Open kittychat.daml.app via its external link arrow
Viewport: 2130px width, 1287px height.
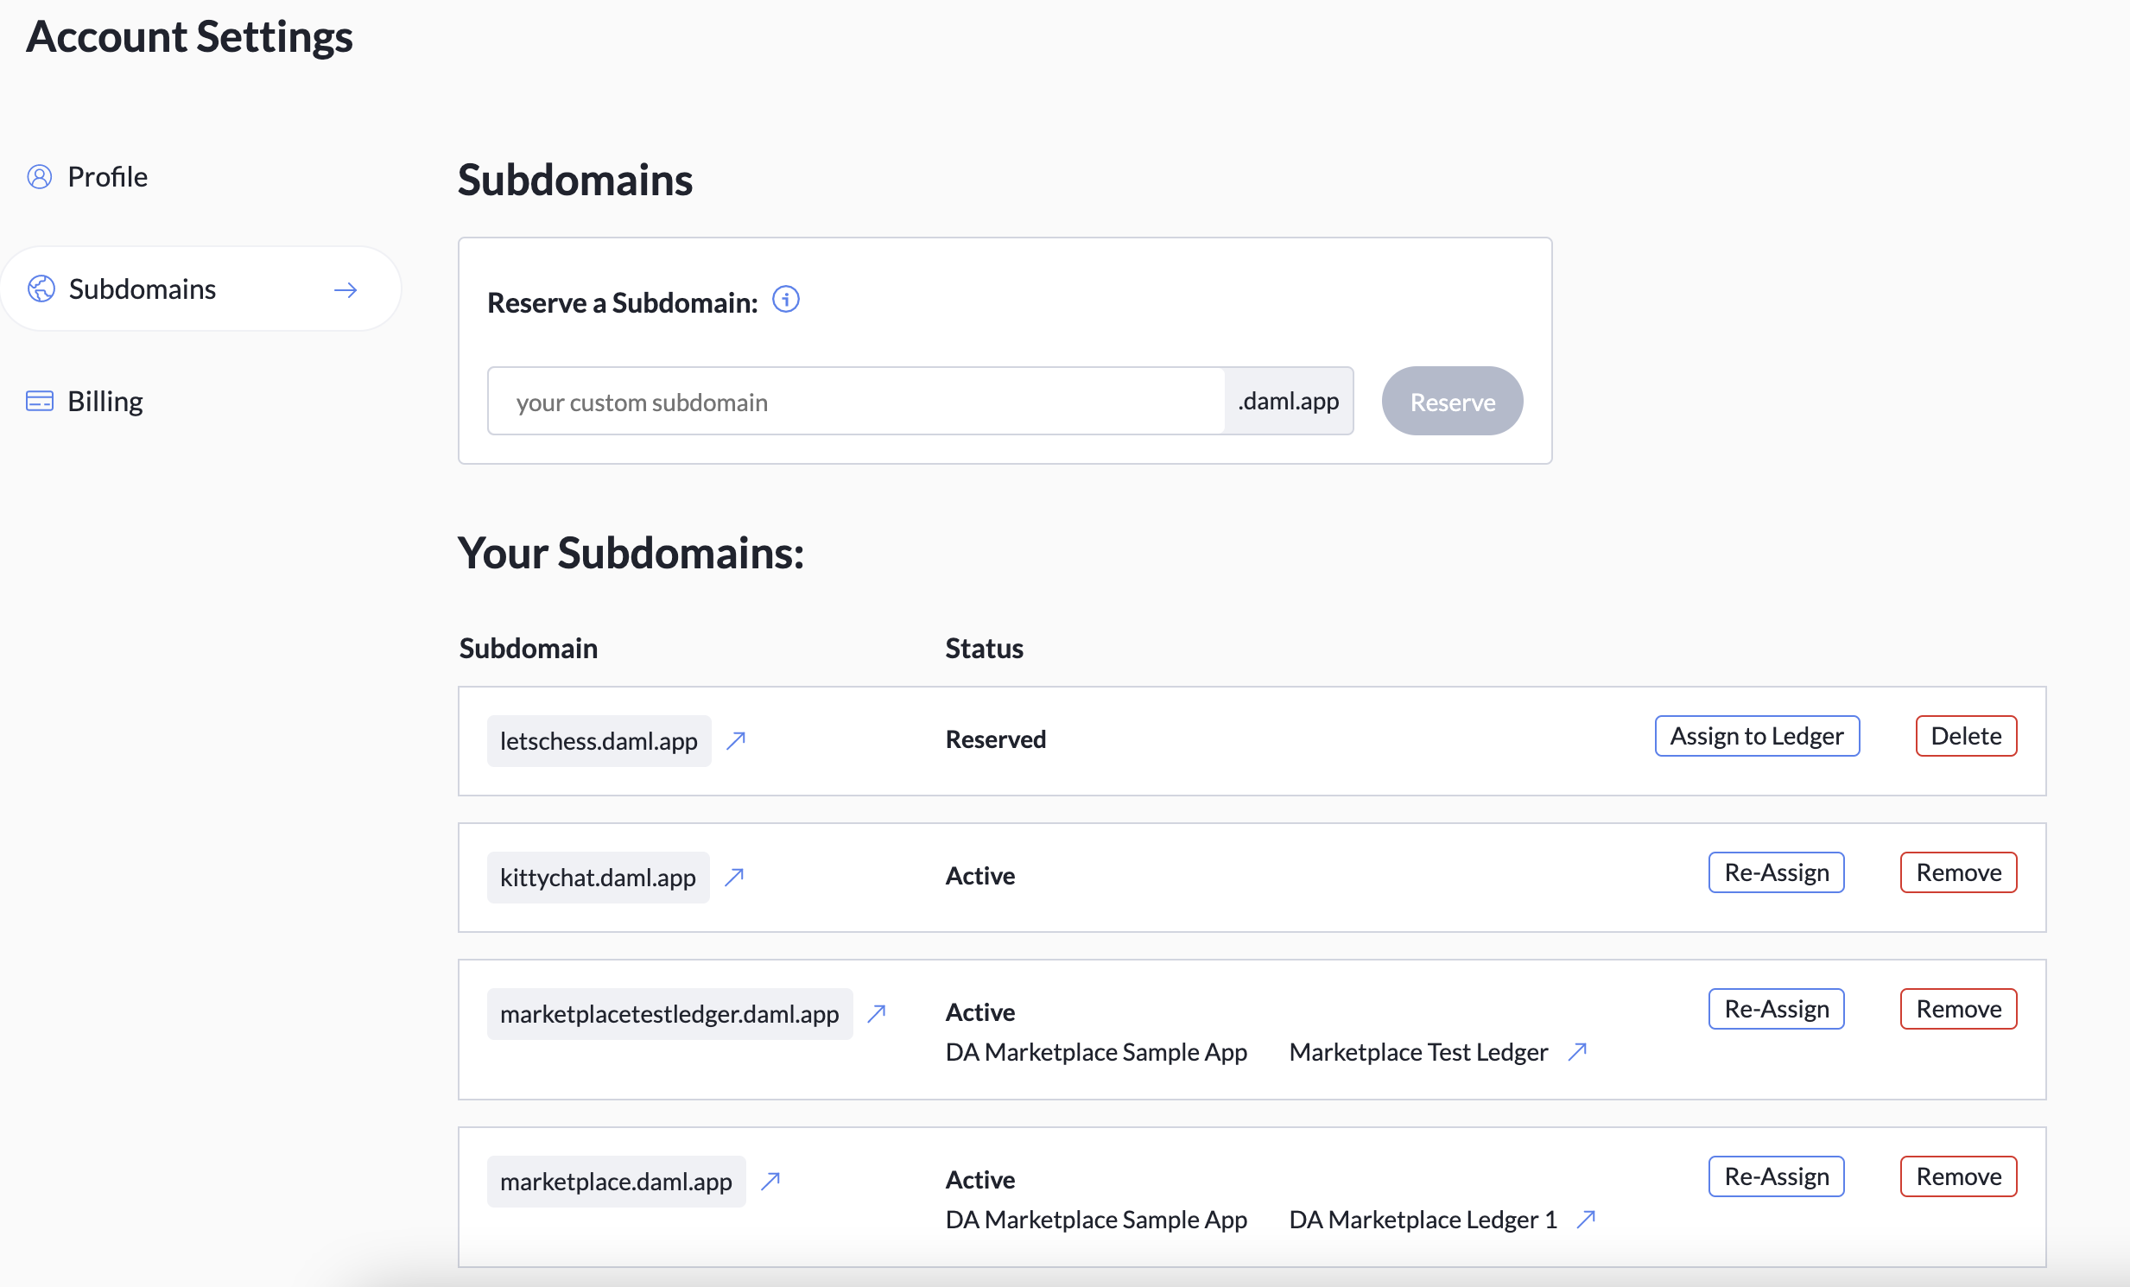[x=734, y=877]
